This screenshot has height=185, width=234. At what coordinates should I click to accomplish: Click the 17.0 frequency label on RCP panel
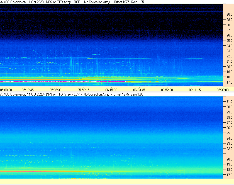(x=230, y=82)
